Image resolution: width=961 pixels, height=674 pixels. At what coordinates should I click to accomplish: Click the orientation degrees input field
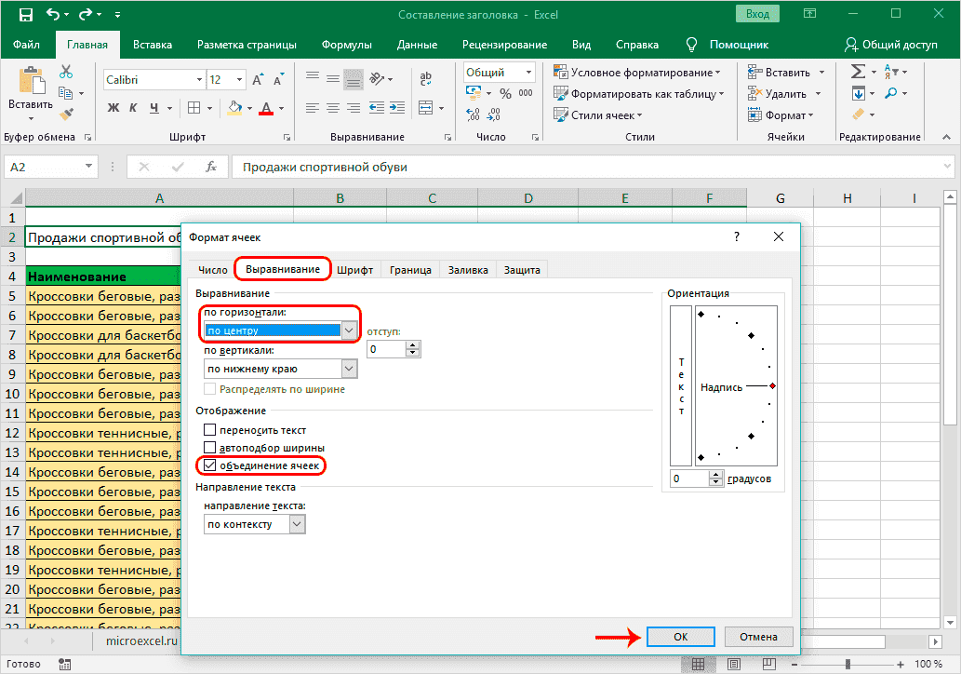689,479
